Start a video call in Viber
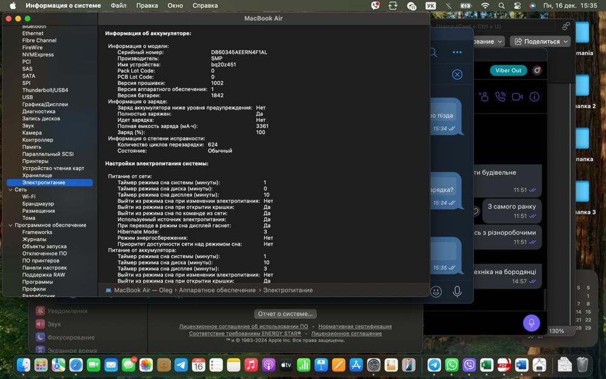This screenshot has height=379, width=606. 518,96
